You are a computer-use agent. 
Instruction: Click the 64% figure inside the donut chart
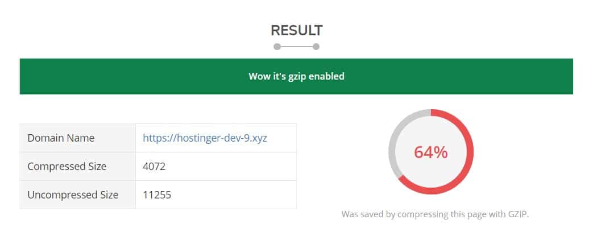pos(431,152)
